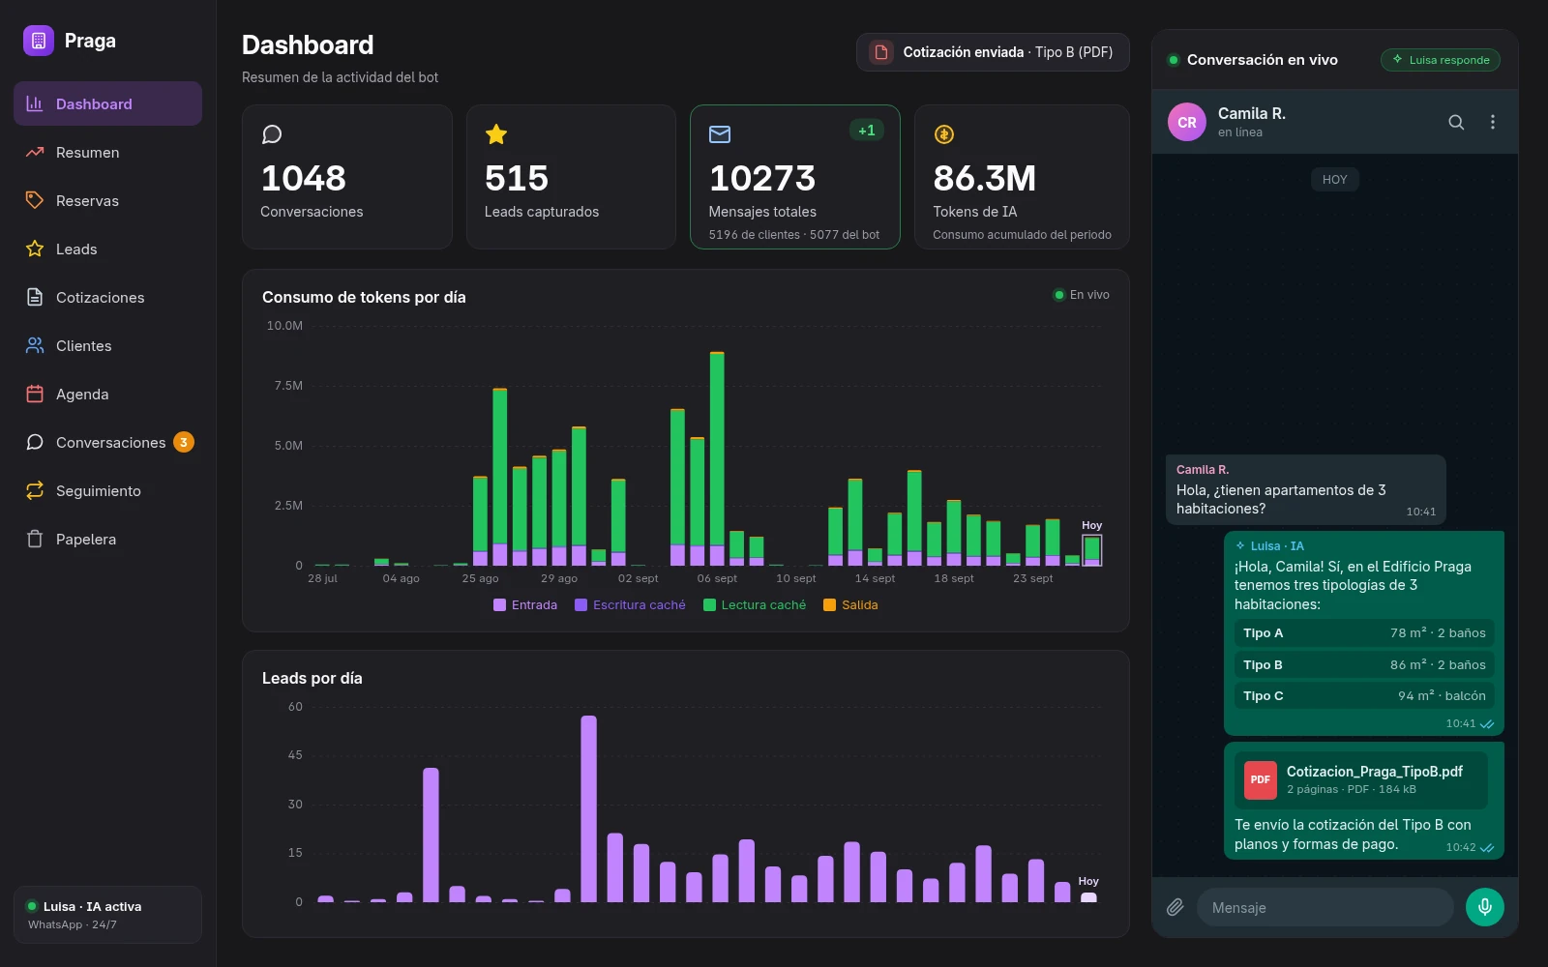The width and height of the screenshot is (1548, 967).
Task: Click the Clientes people icon
Action: pyautogui.click(x=35, y=345)
